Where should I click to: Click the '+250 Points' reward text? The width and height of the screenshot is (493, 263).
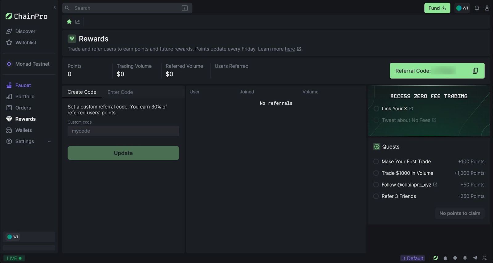pos(471,196)
